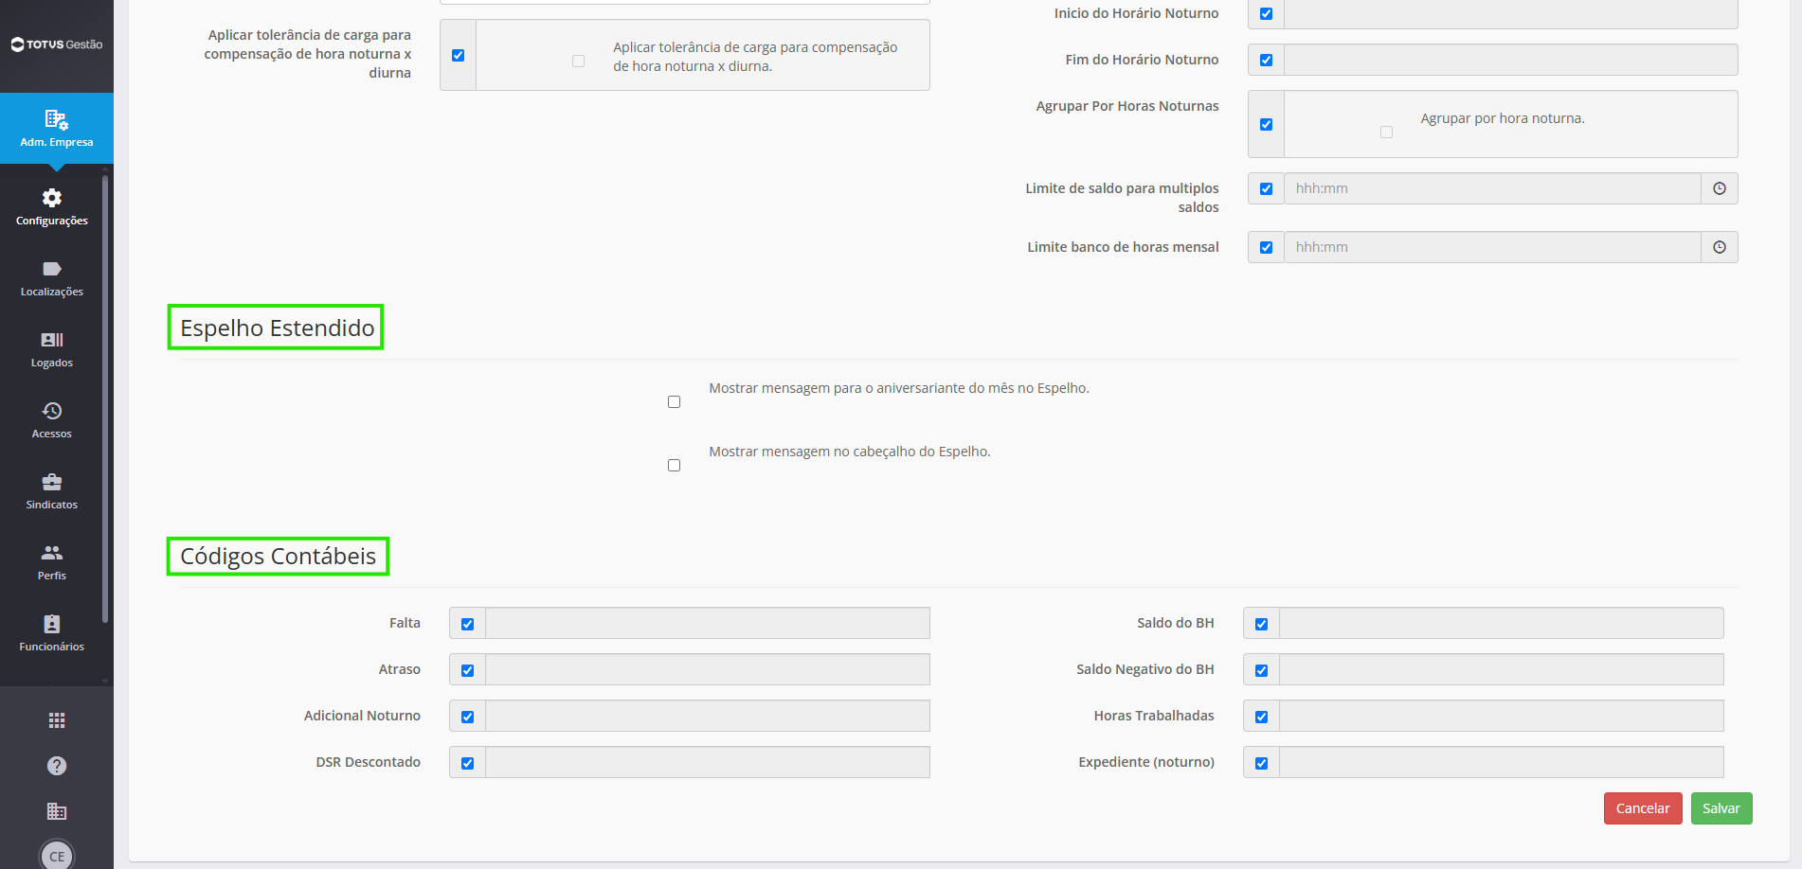Open clock picker for Limite de saldo para multiplos saldos
1802x869 pixels.
tap(1720, 188)
